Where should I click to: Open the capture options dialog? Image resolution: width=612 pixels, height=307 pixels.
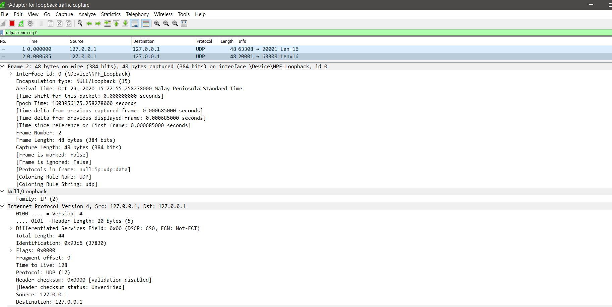click(30, 23)
